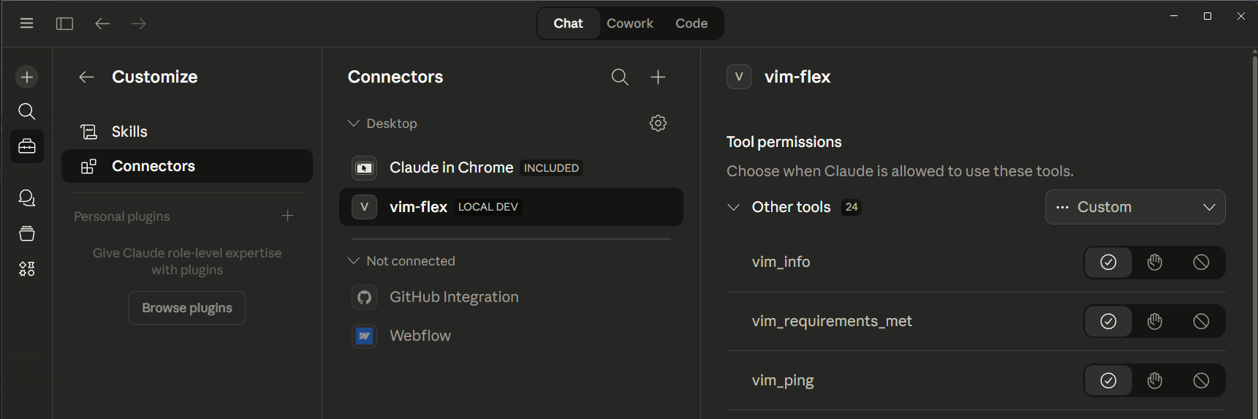The width and height of the screenshot is (1258, 419).
Task: Collapse the Other tools section
Action: [x=733, y=207]
